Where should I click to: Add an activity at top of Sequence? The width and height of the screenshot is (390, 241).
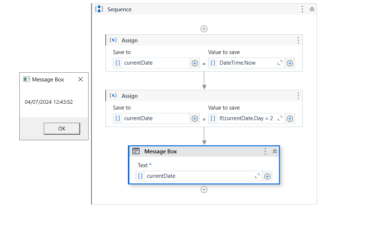point(204,29)
